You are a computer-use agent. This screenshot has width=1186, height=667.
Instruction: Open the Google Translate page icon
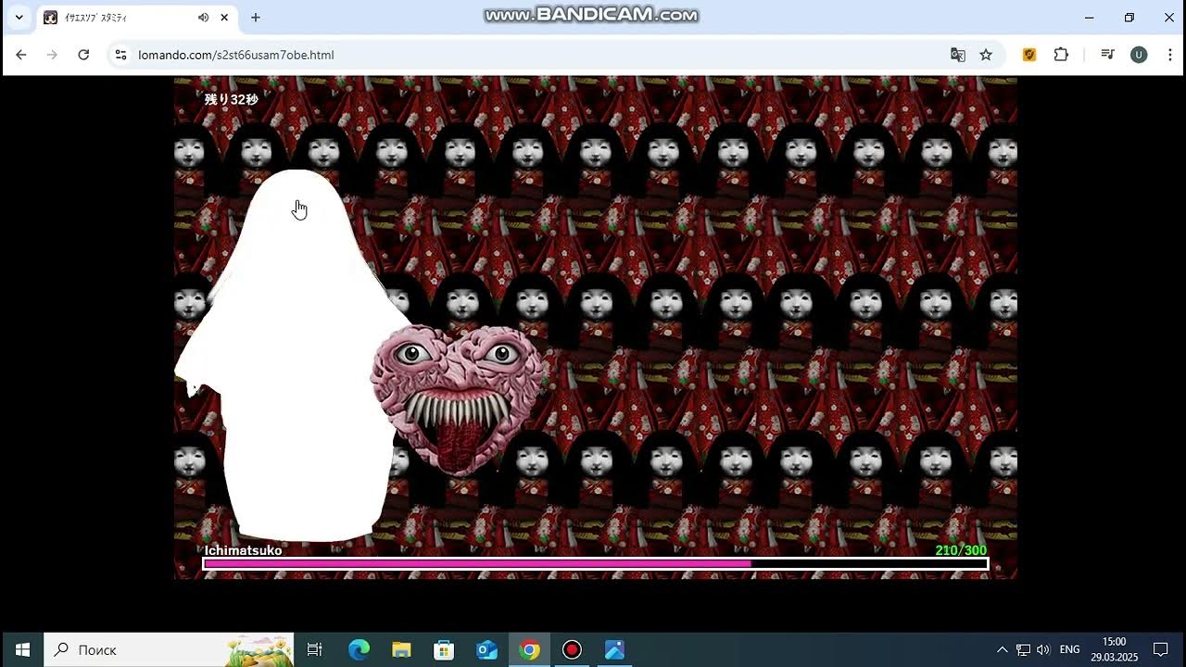tap(958, 55)
